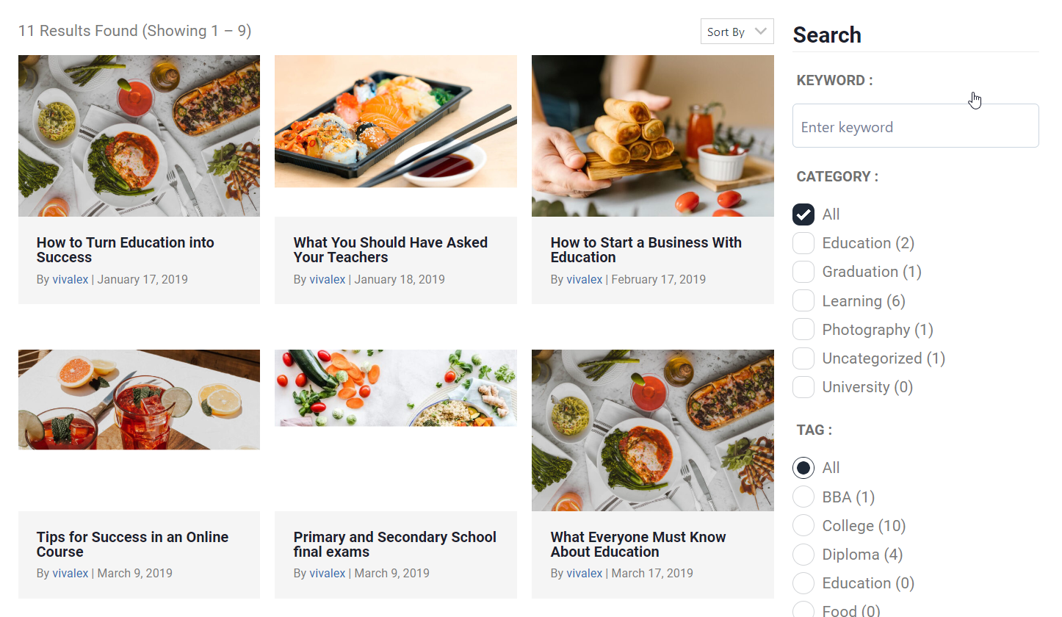Check the Photography (1) category checkbox
The image size is (1062, 617).
pos(803,330)
